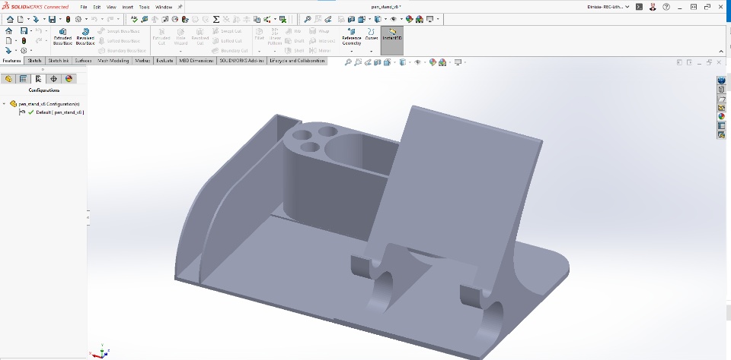Open Appearances task pane icon
This screenshot has height=360, width=731.
point(721,117)
